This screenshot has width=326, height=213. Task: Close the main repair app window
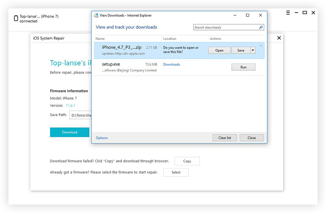point(313,13)
